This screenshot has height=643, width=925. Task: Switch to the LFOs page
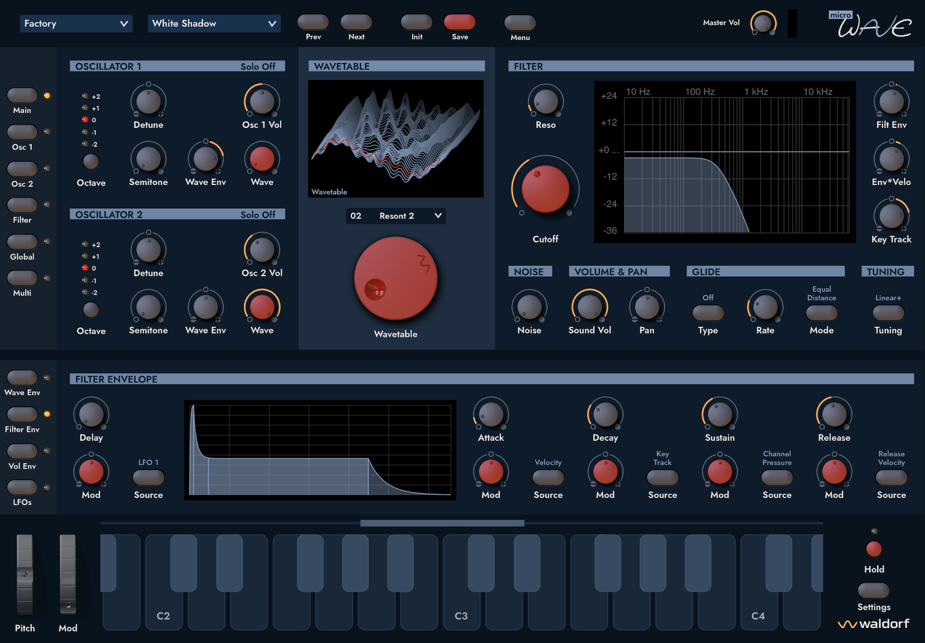[22, 487]
